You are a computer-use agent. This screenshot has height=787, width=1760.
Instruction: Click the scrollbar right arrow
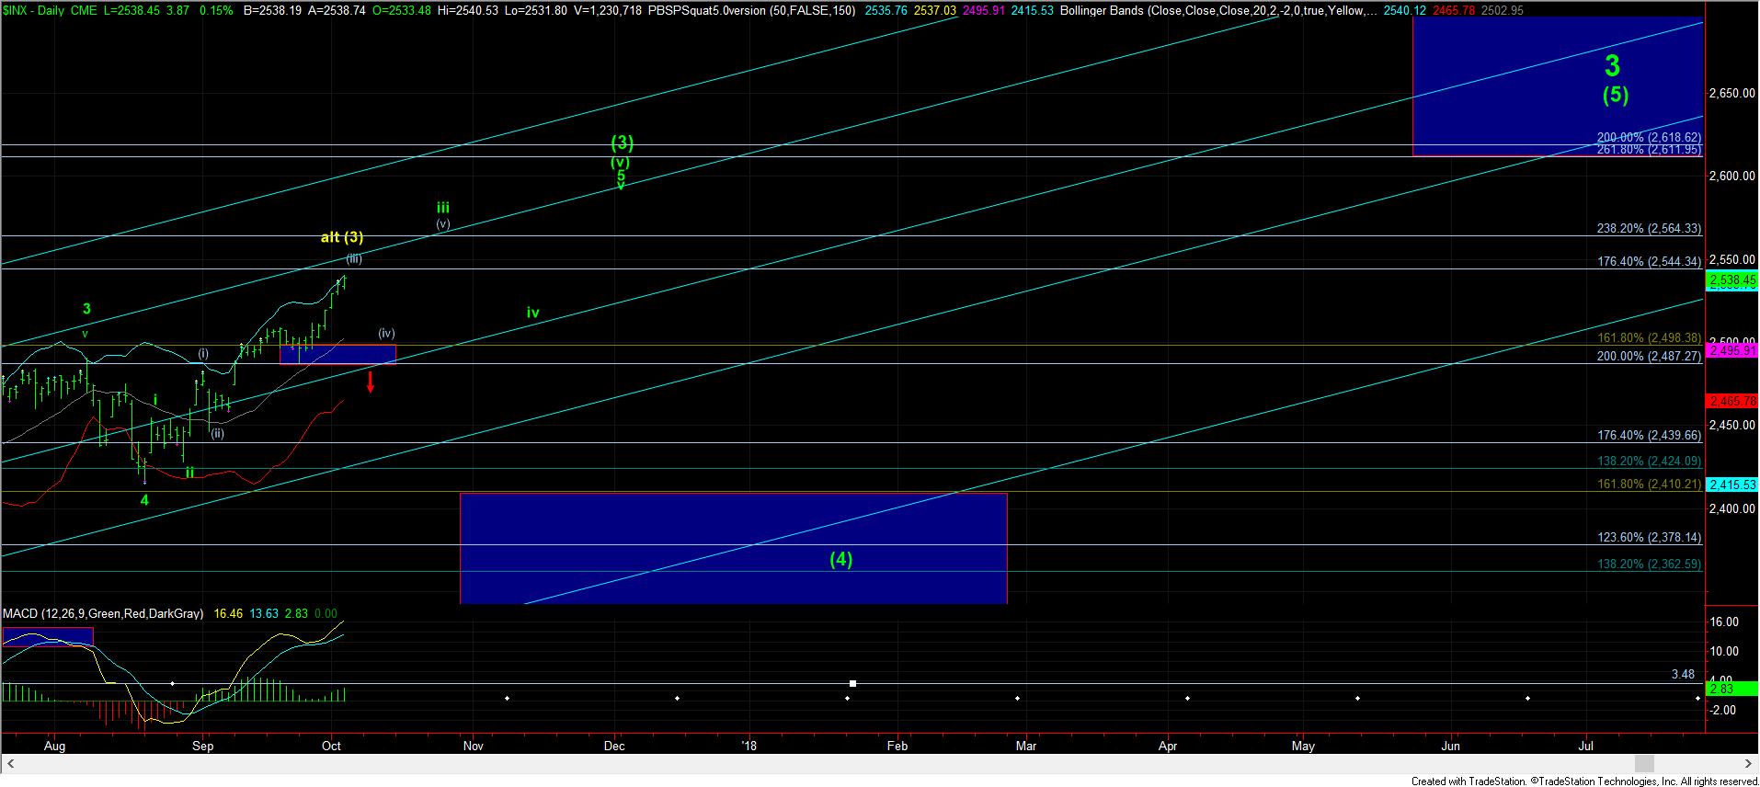(x=1750, y=764)
